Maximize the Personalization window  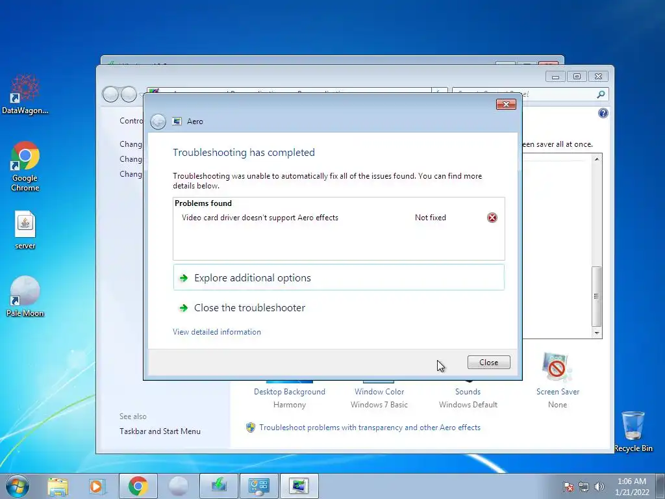click(577, 77)
